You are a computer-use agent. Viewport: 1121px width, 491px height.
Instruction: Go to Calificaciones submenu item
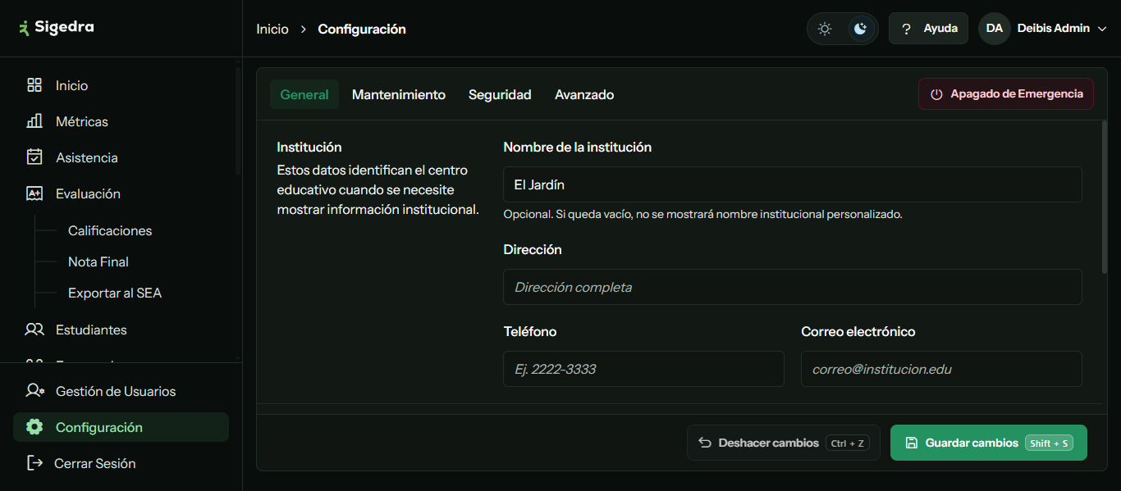pos(110,230)
